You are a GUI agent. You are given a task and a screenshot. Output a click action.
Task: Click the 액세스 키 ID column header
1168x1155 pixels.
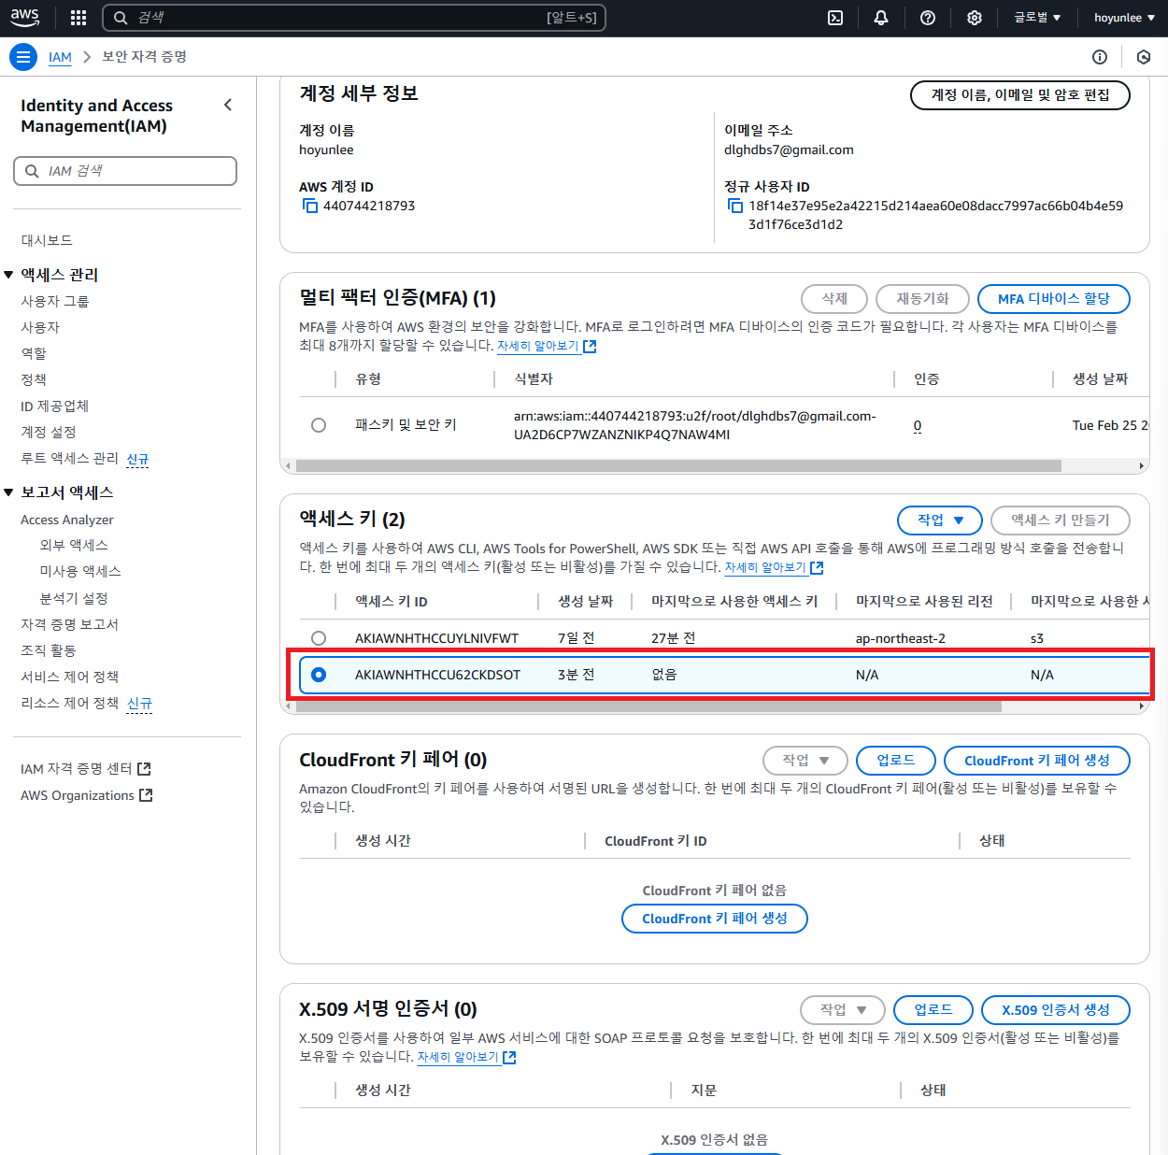pyautogui.click(x=392, y=602)
